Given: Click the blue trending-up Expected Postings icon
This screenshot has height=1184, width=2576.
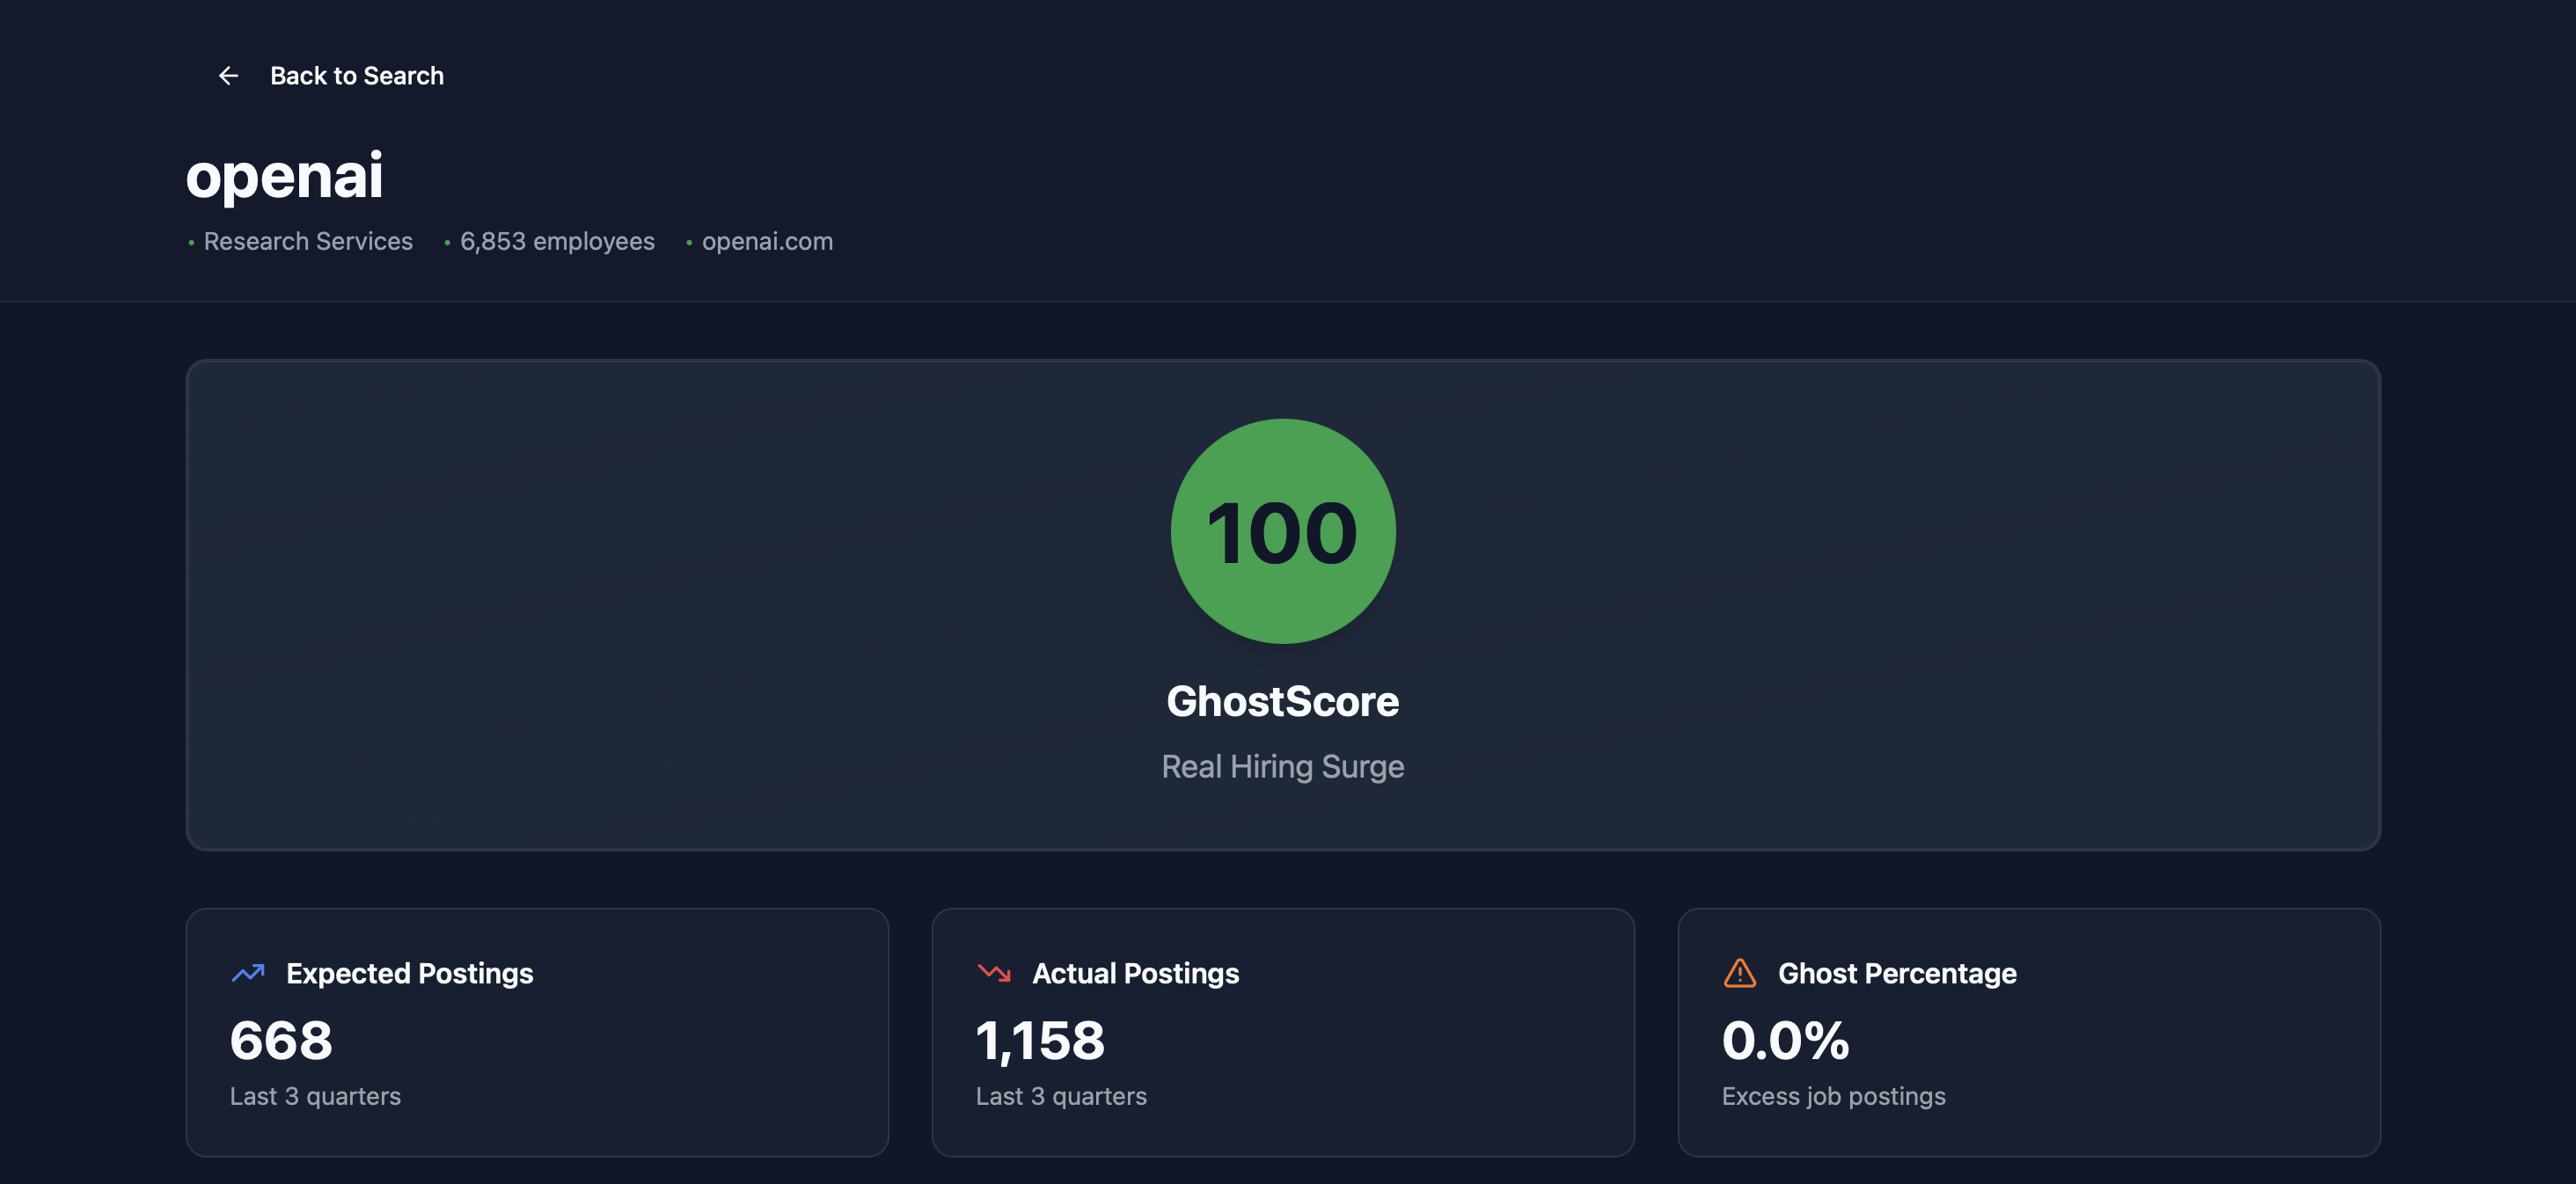Looking at the screenshot, I should click(x=248, y=973).
